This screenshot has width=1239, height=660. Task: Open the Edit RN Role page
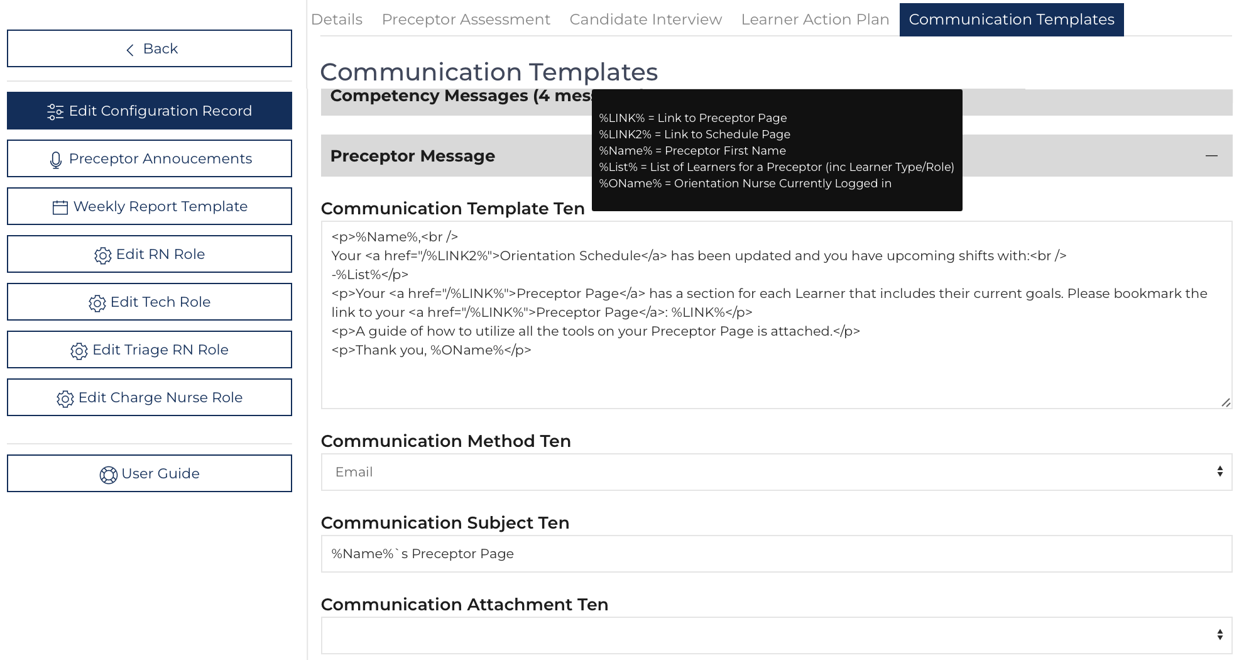(150, 254)
